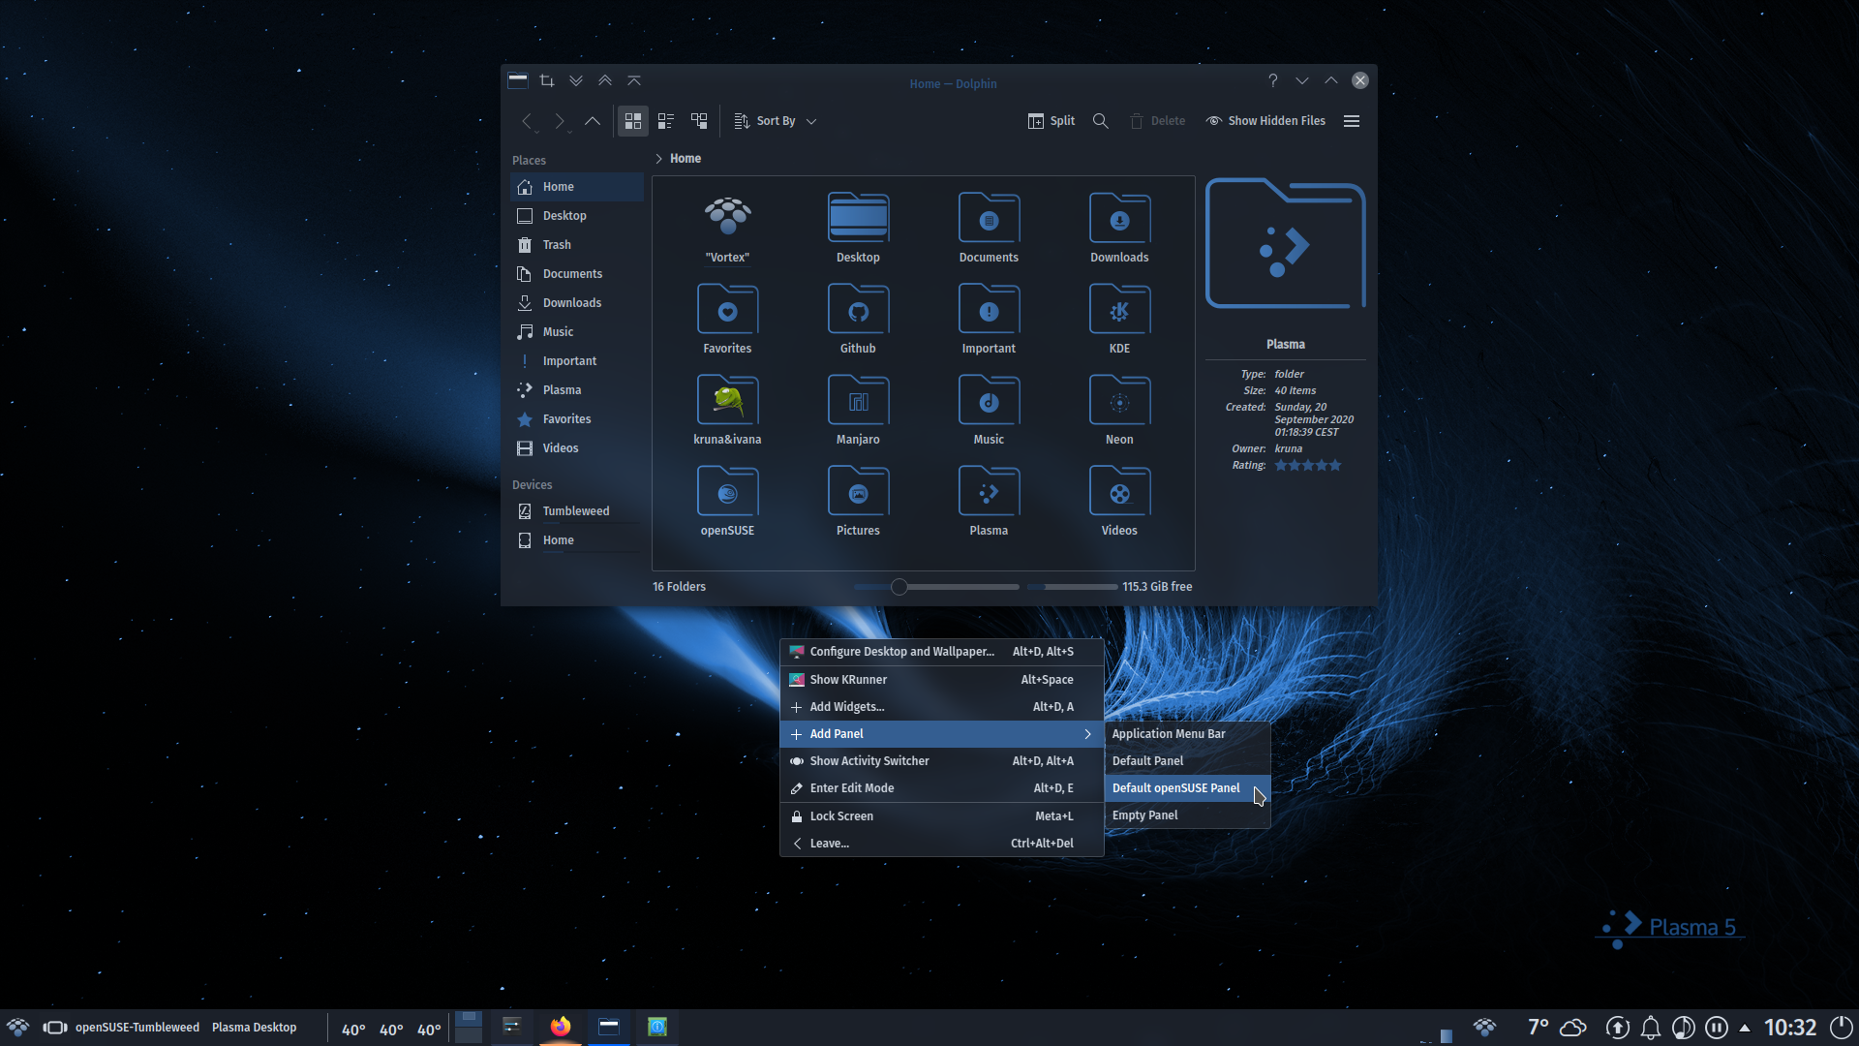Open Trash in Places sidebar
Viewport: 1859px width, 1046px height.
click(577, 245)
